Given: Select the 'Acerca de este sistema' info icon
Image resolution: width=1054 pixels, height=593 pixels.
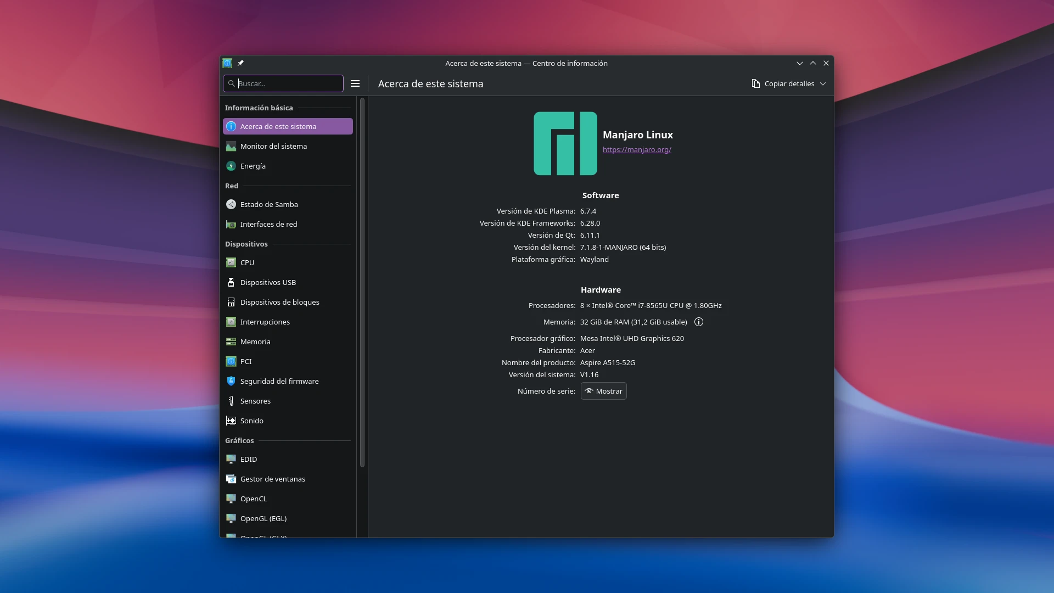Looking at the screenshot, I should click(231, 126).
